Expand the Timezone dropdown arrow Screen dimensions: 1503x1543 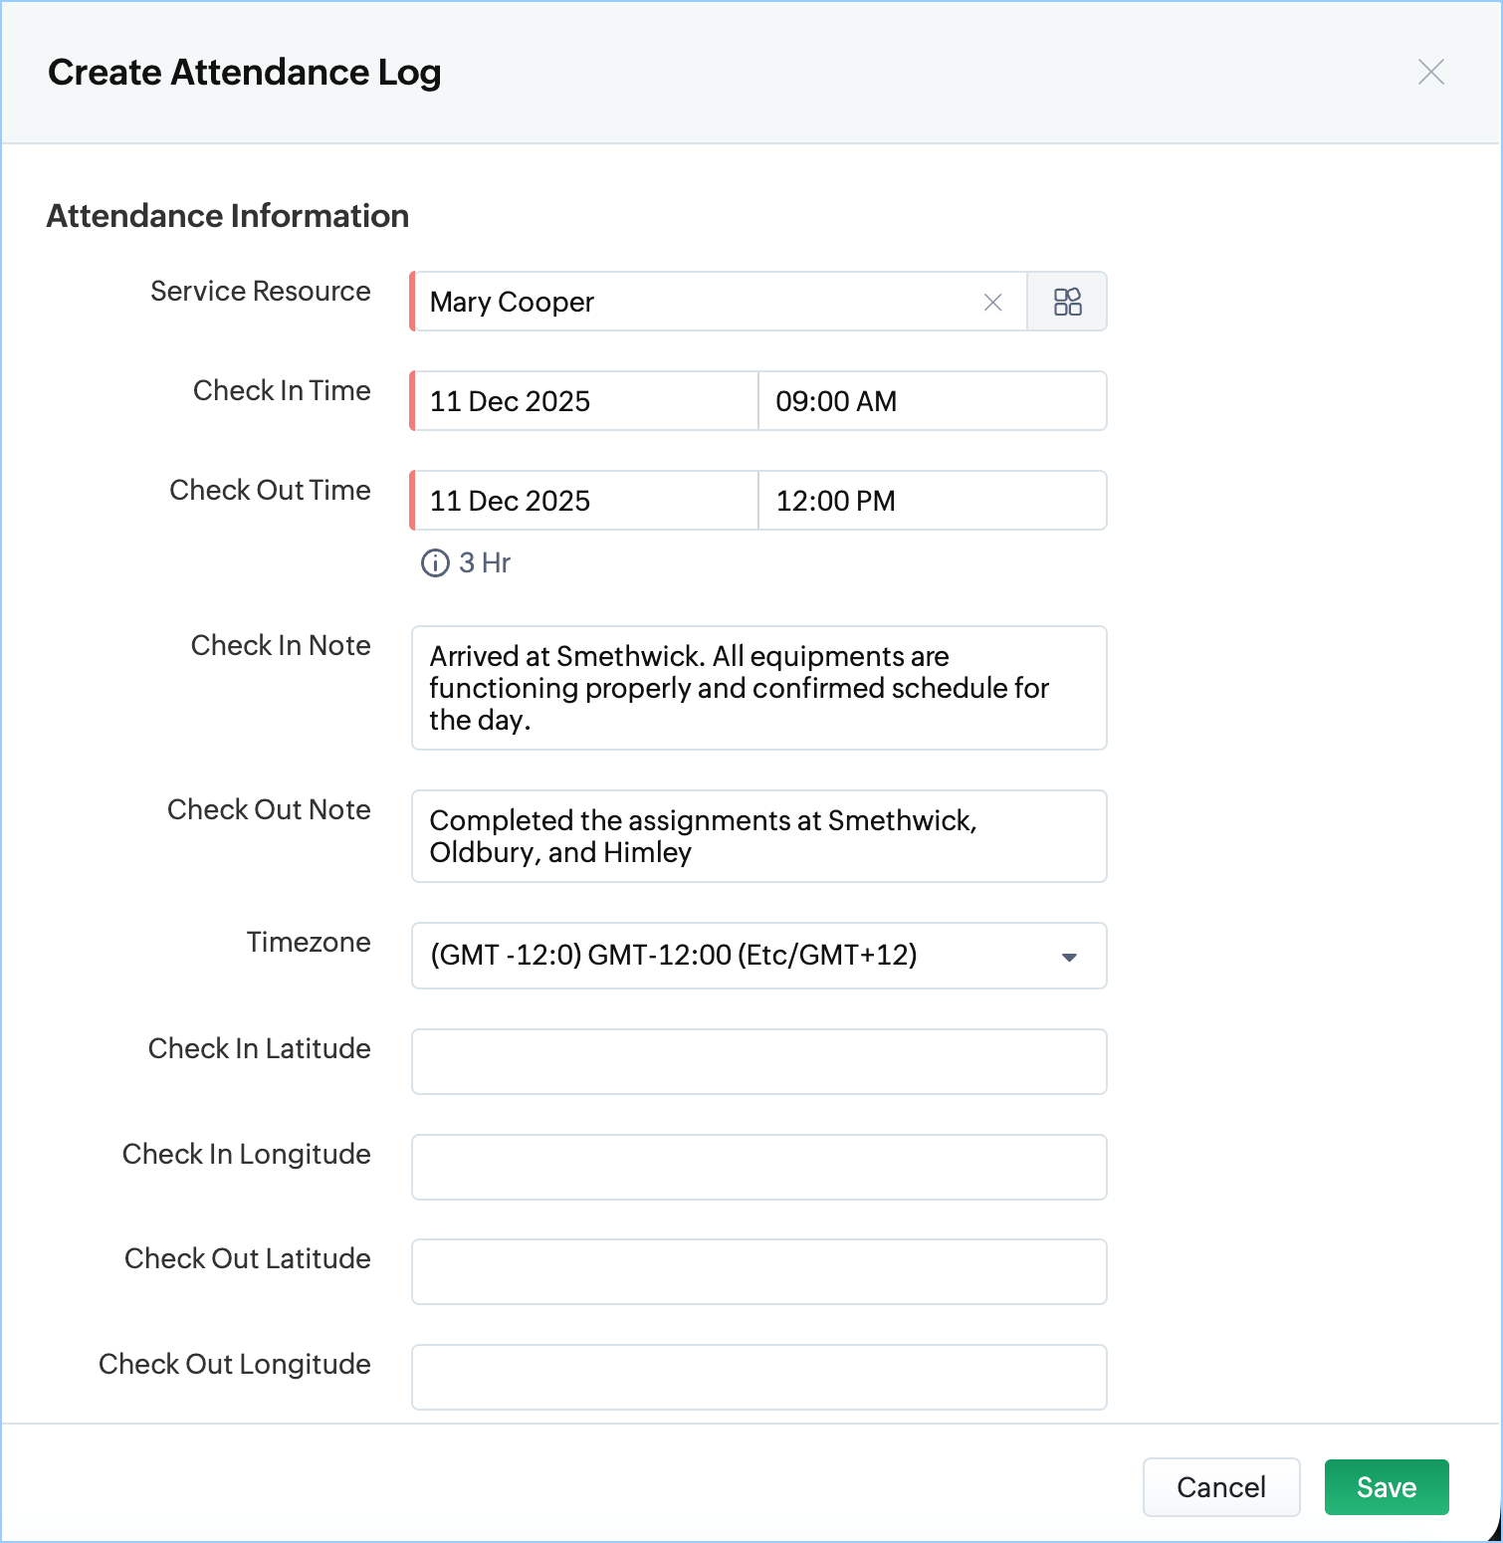pos(1069,957)
